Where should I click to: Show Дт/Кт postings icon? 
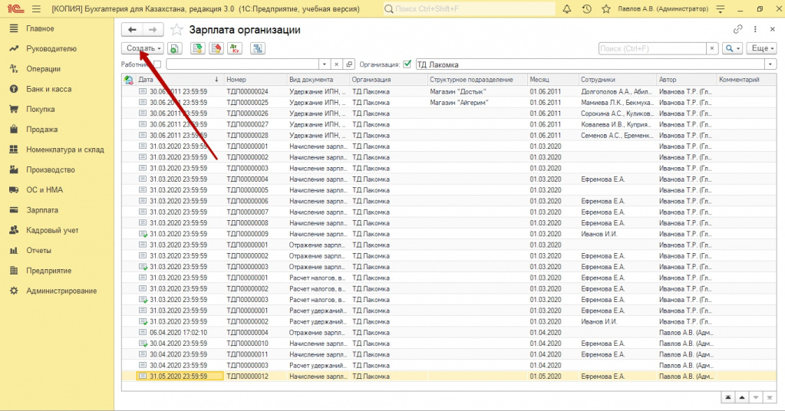pyautogui.click(x=235, y=48)
